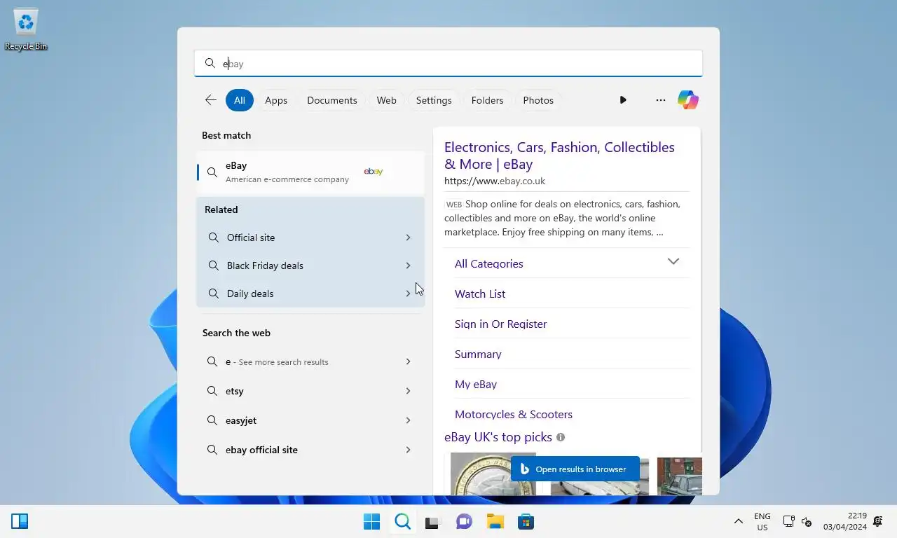Image resolution: width=897 pixels, height=538 pixels.
Task: Click the muted volume tray icon
Action: coord(807,522)
